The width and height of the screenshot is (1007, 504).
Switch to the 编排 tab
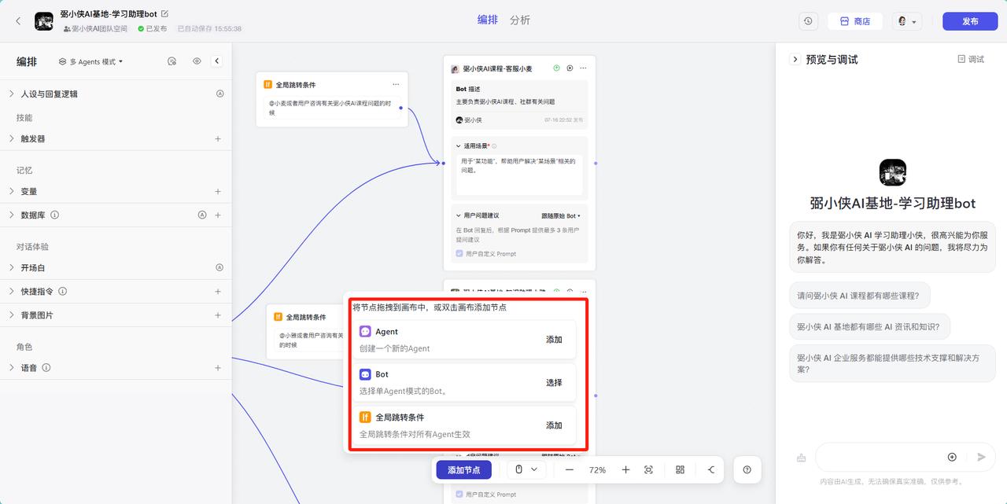488,20
